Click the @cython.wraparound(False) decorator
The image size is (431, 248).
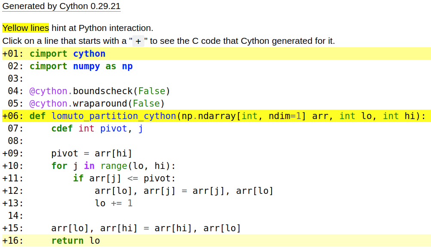[x=97, y=104]
